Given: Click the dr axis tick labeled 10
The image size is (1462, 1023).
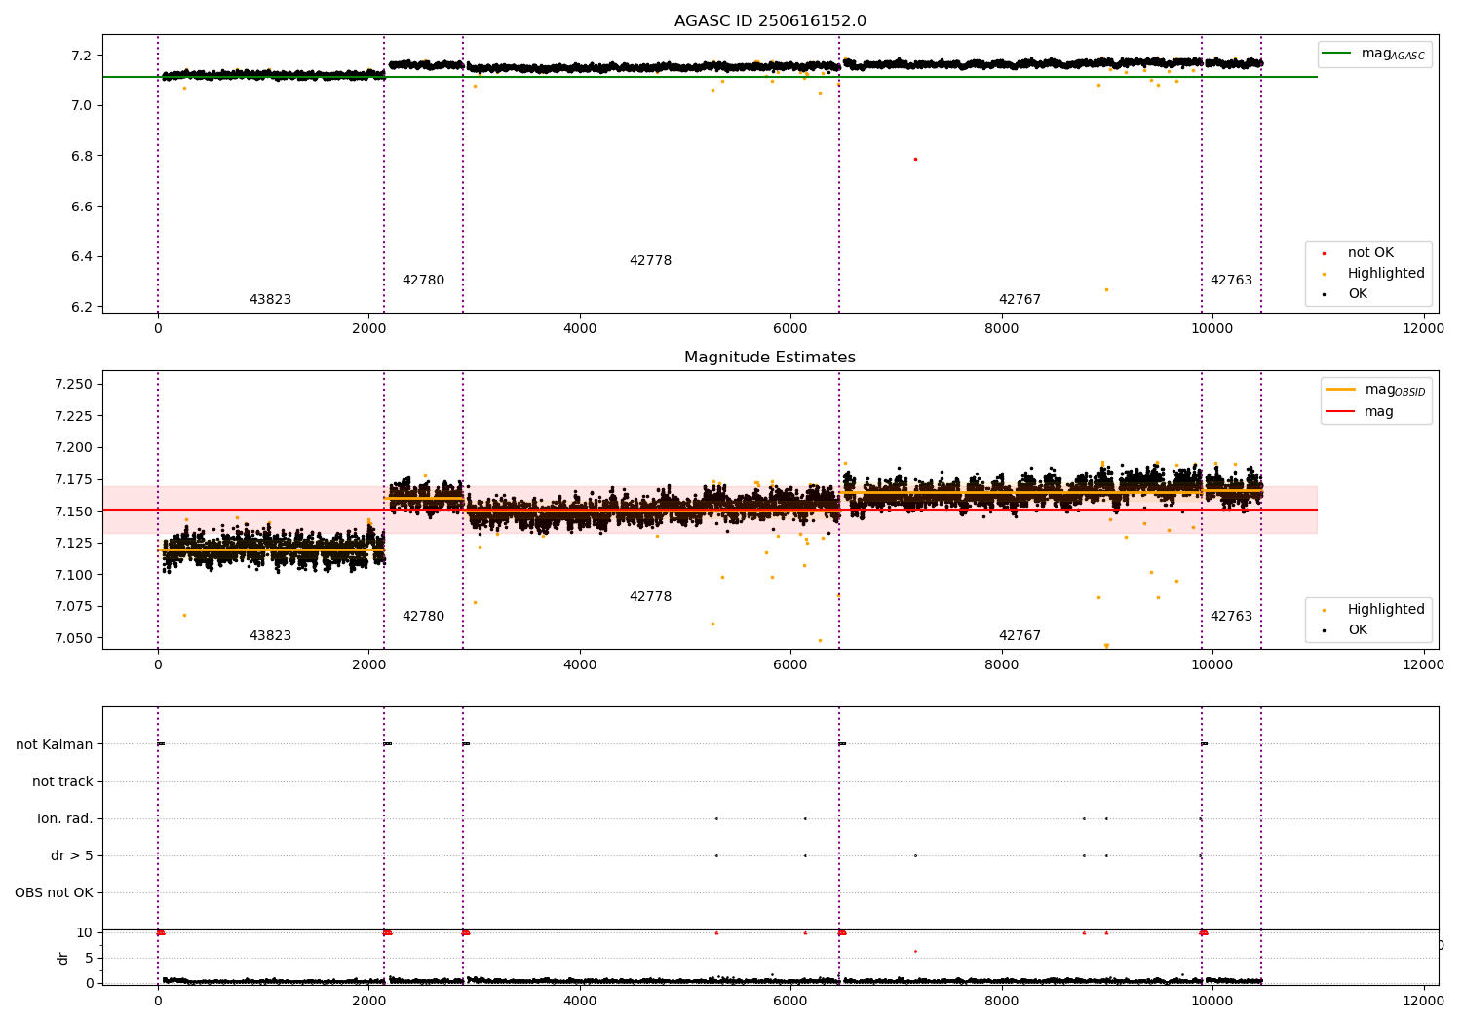Looking at the screenshot, I should click(x=85, y=932).
